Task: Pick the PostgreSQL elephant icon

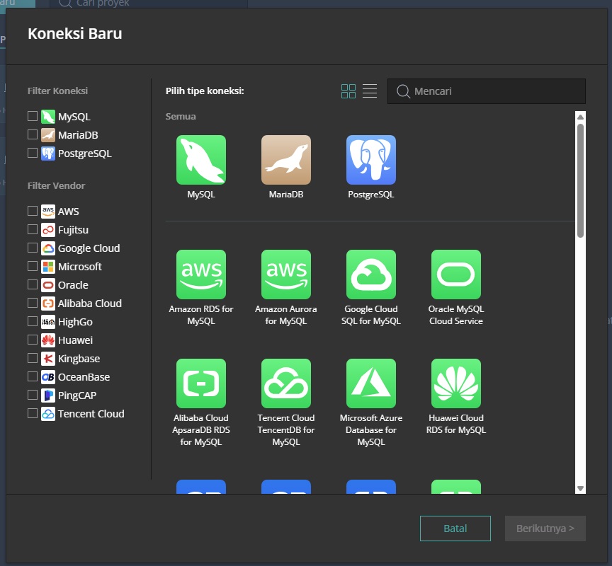Action: [371, 160]
